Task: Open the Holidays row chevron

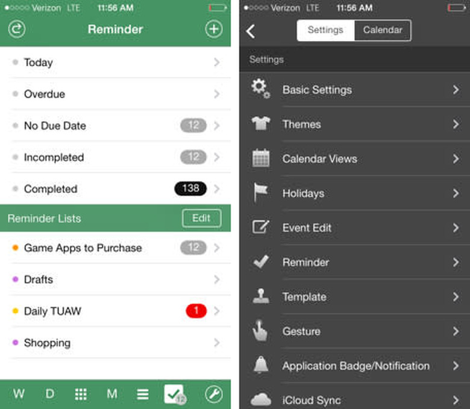Action: tap(456, 193)
